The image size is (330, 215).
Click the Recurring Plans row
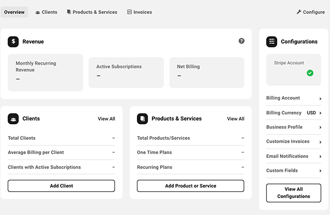(x=190, y=167)
